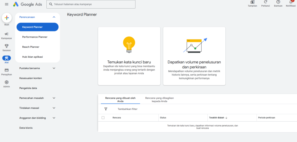Click the filter funnel icon

point(106,109)
